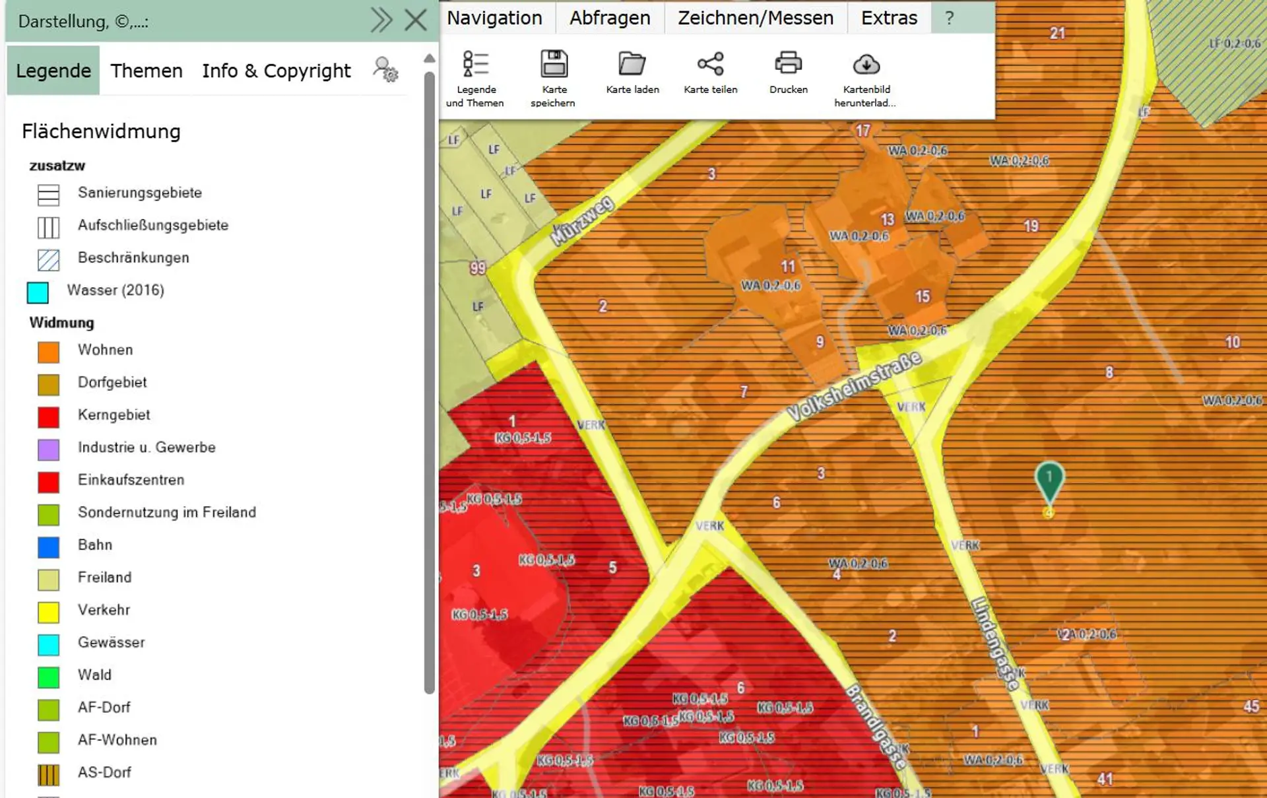Open the Abfragen menu
This screenshot has height=798, width=1267.
coord(610,18)
